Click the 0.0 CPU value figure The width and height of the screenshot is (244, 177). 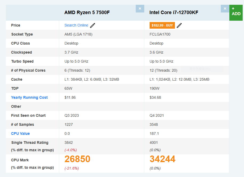(x=67, y=133)
